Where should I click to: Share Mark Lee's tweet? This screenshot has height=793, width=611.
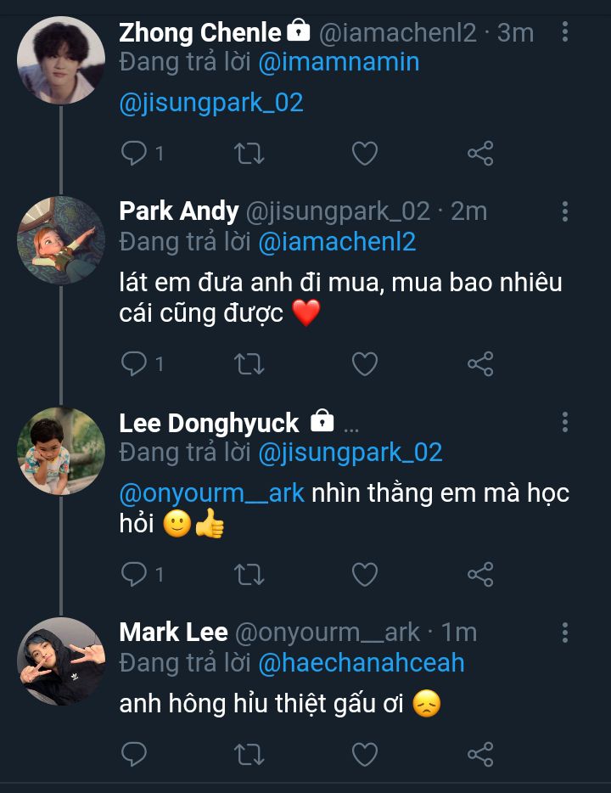click(480, 753)
